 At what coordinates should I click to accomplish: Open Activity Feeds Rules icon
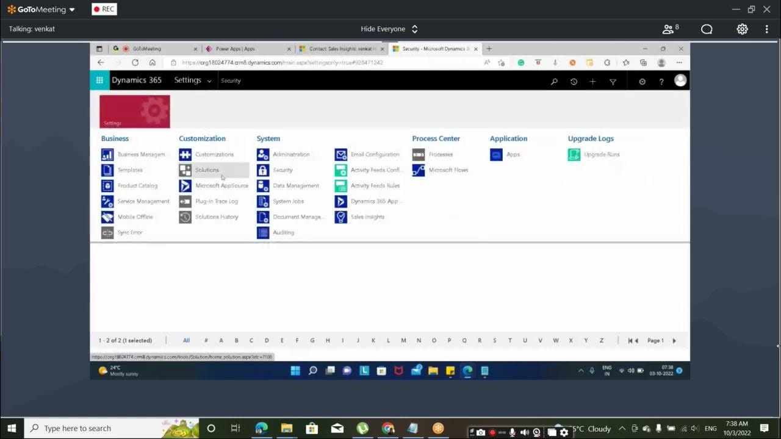click(x=340, y=186)
